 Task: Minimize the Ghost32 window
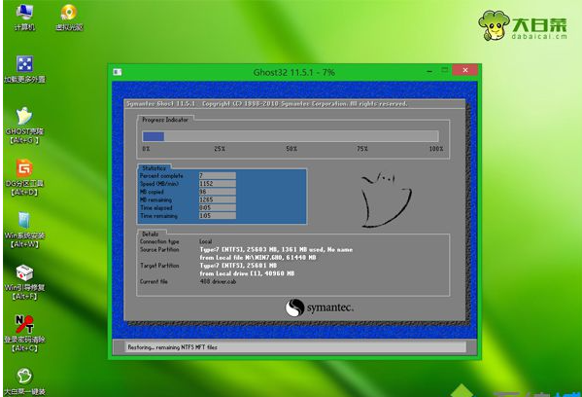coord(429,71)
